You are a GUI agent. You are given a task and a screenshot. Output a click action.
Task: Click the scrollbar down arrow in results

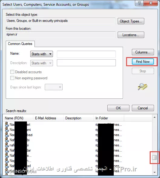[155, 173]
